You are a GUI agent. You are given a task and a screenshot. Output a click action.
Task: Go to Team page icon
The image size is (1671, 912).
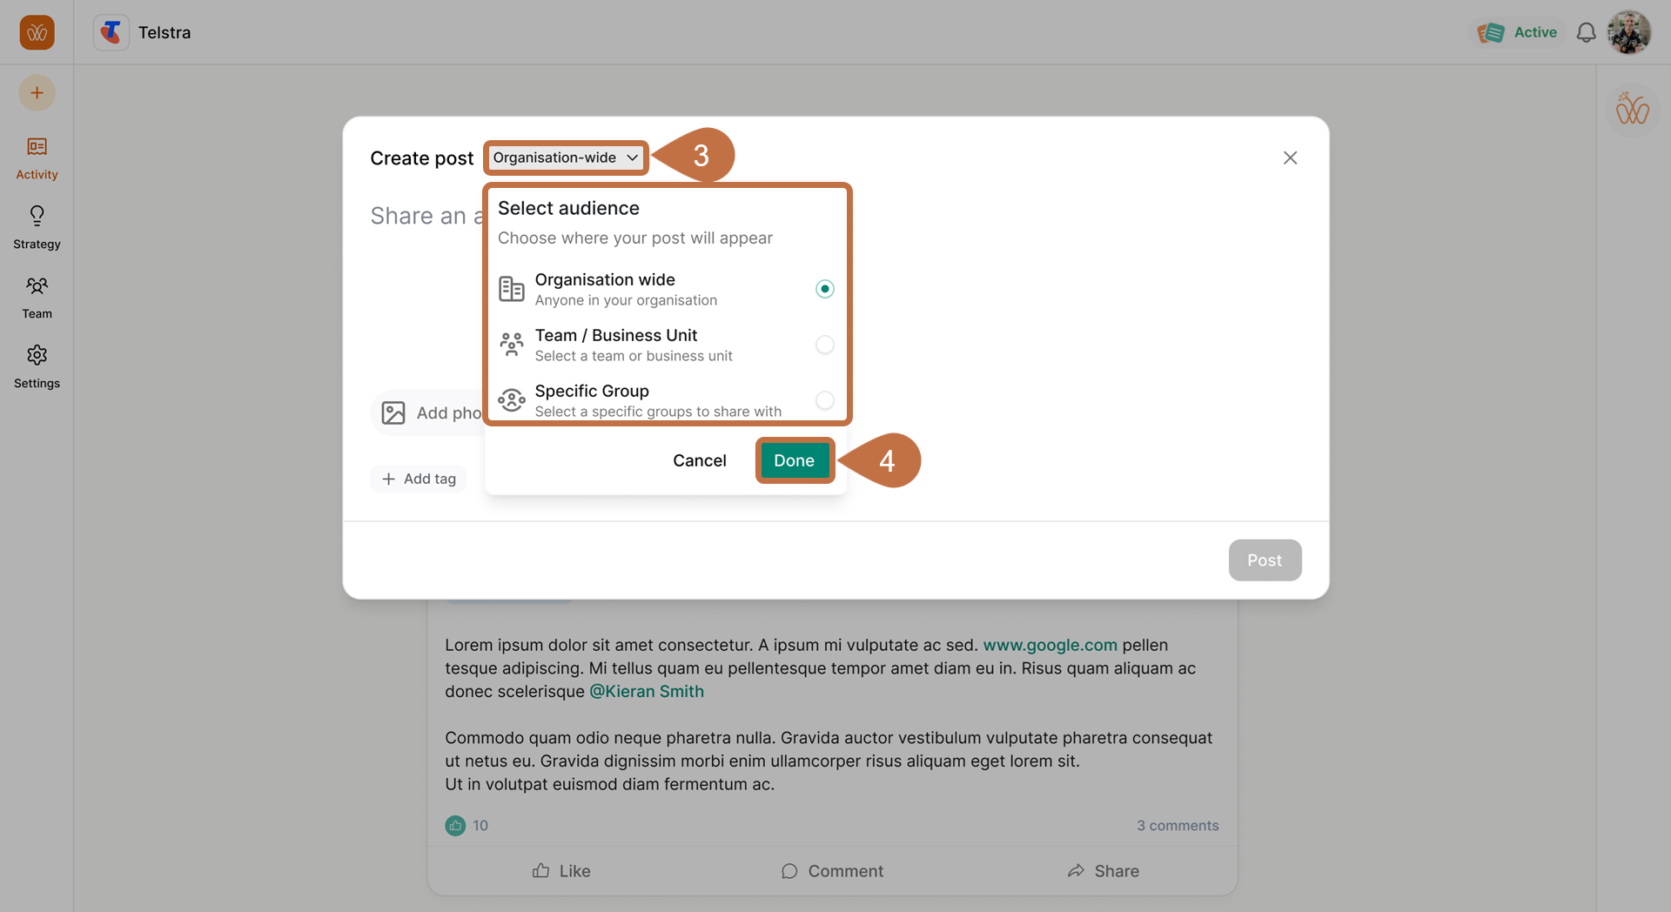(x=37, y=286)
